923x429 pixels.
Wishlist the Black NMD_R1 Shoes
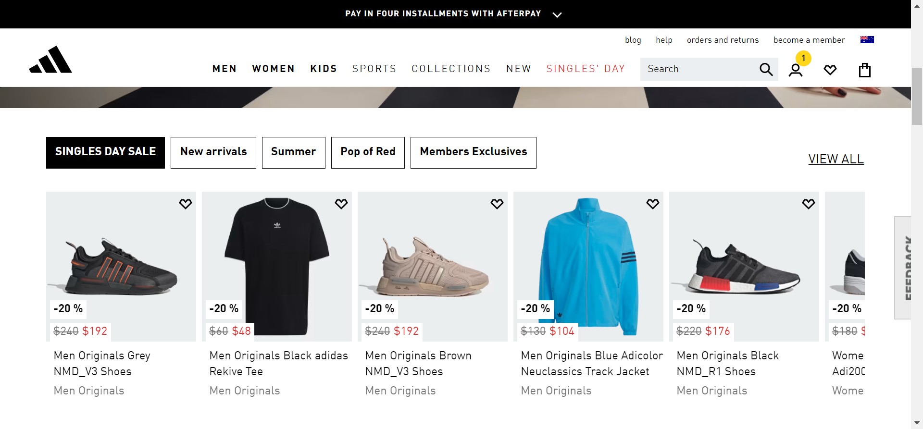point(809,204)
